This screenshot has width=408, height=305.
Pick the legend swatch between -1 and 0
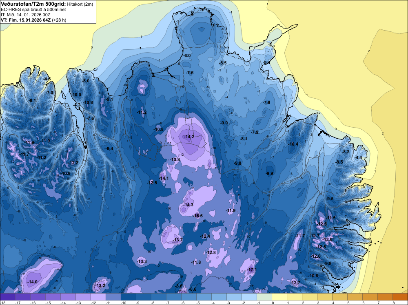pos(264,297)
